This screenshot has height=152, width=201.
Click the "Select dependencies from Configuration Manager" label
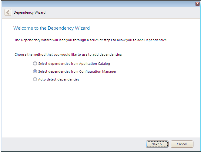point(77,72)
